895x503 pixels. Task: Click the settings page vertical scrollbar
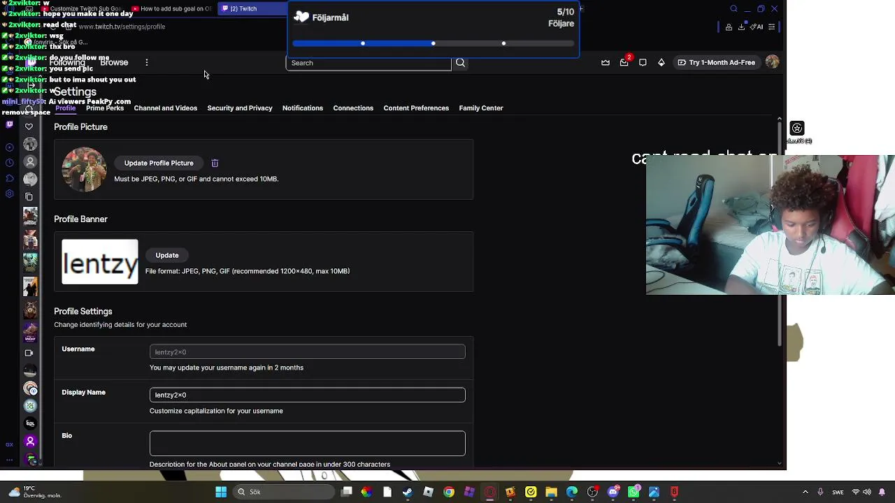point(780,234)
